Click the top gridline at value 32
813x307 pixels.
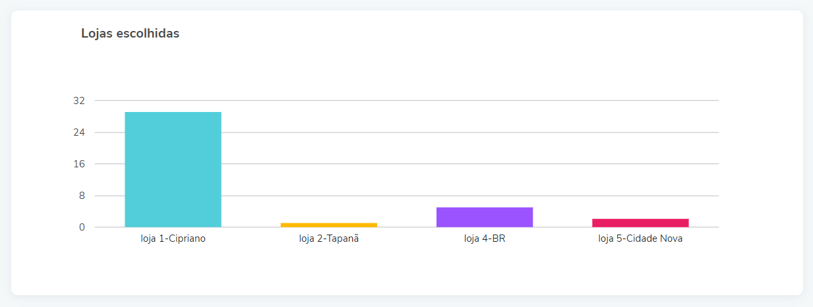(x=407, y=101)
